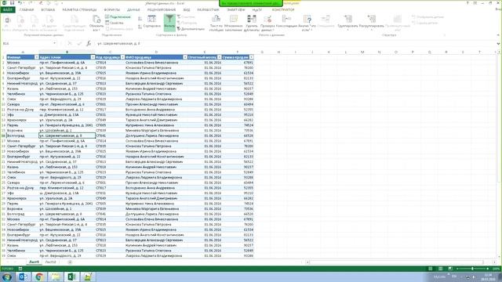The width and height of the screenshot is (502, 282).
Task: Open Windows Start button
Action: point(7,277)
